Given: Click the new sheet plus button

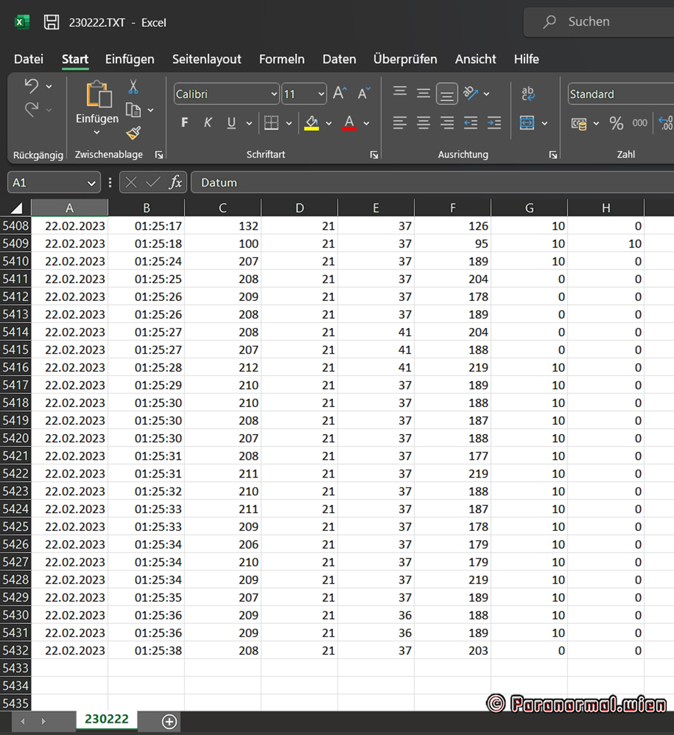Looking at the screenshot, I should pos(169,722).
